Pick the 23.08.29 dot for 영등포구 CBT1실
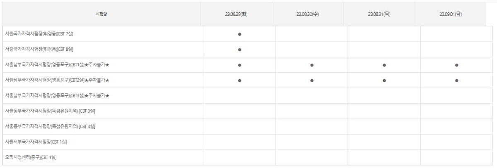 pos(239,65)
